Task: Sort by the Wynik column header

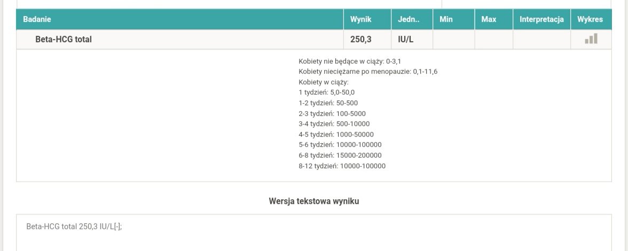Action: click(360, 19)
